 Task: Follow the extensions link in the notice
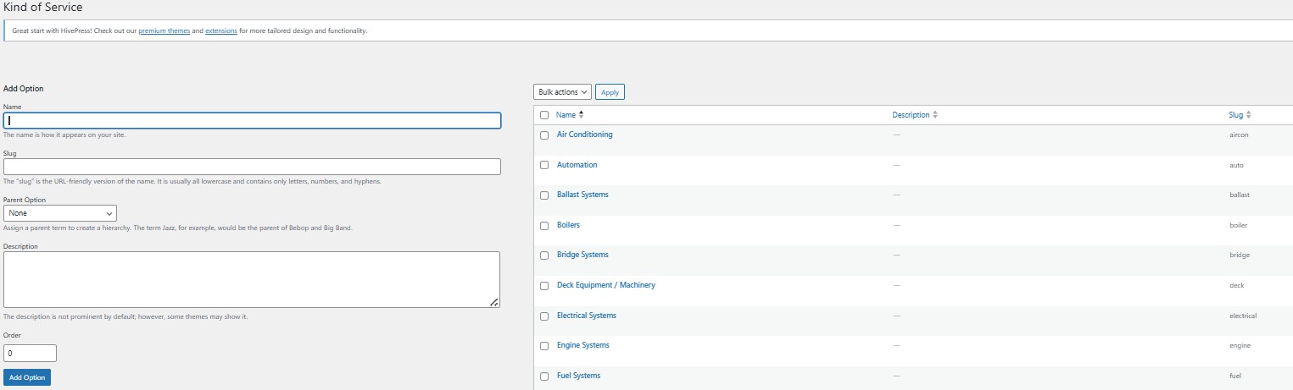(x=221, y=31)
